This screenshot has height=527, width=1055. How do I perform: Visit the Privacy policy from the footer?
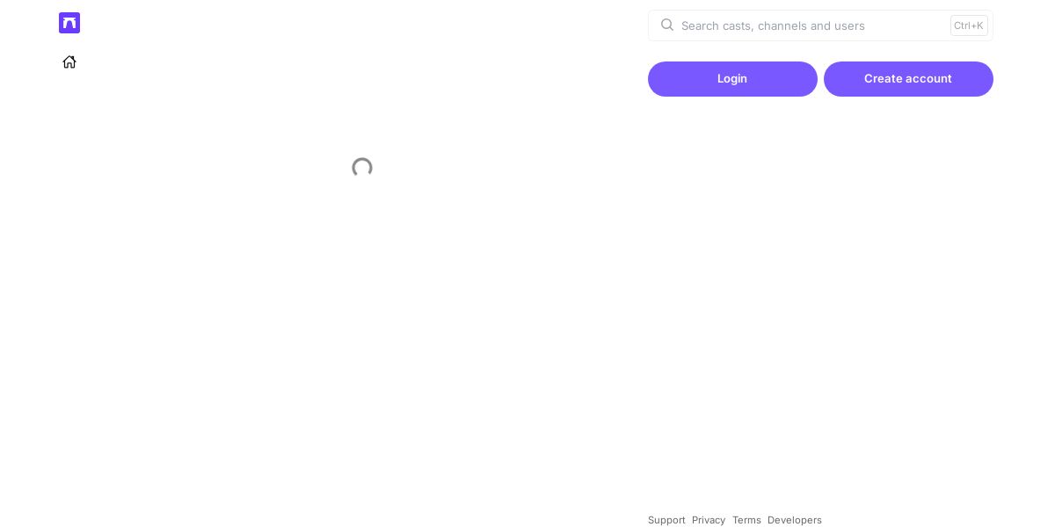(x=709, y=520)
